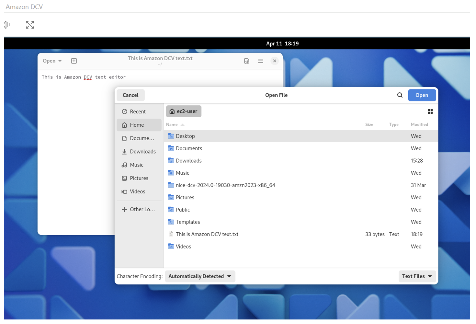Screen dimensions: 476x324
Task: Click the Pictures folder icon in file list
Action: [x=171, y=197]
